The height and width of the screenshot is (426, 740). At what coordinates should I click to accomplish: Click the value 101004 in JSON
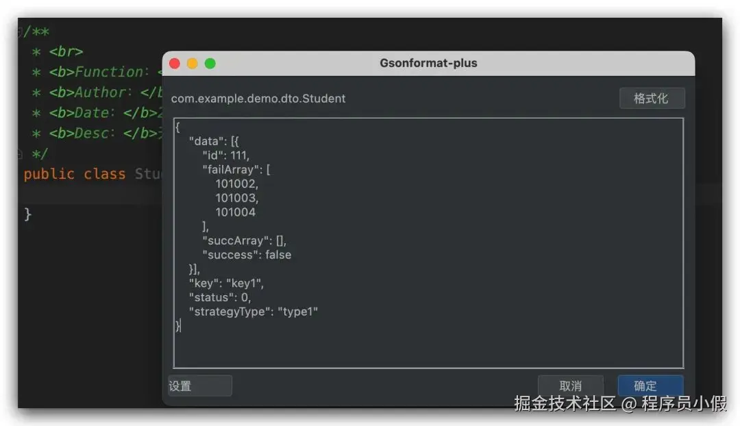click(x=235, y=212)
